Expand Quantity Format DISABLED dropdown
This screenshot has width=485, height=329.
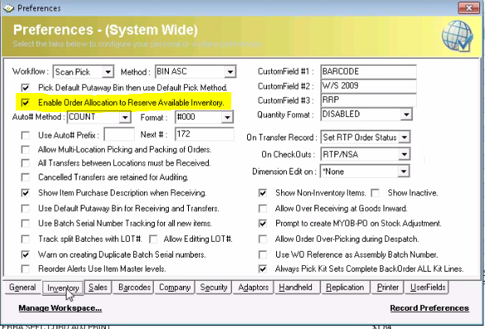click(406, 115)
